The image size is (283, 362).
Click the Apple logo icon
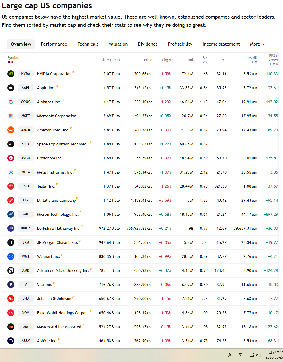11,88
